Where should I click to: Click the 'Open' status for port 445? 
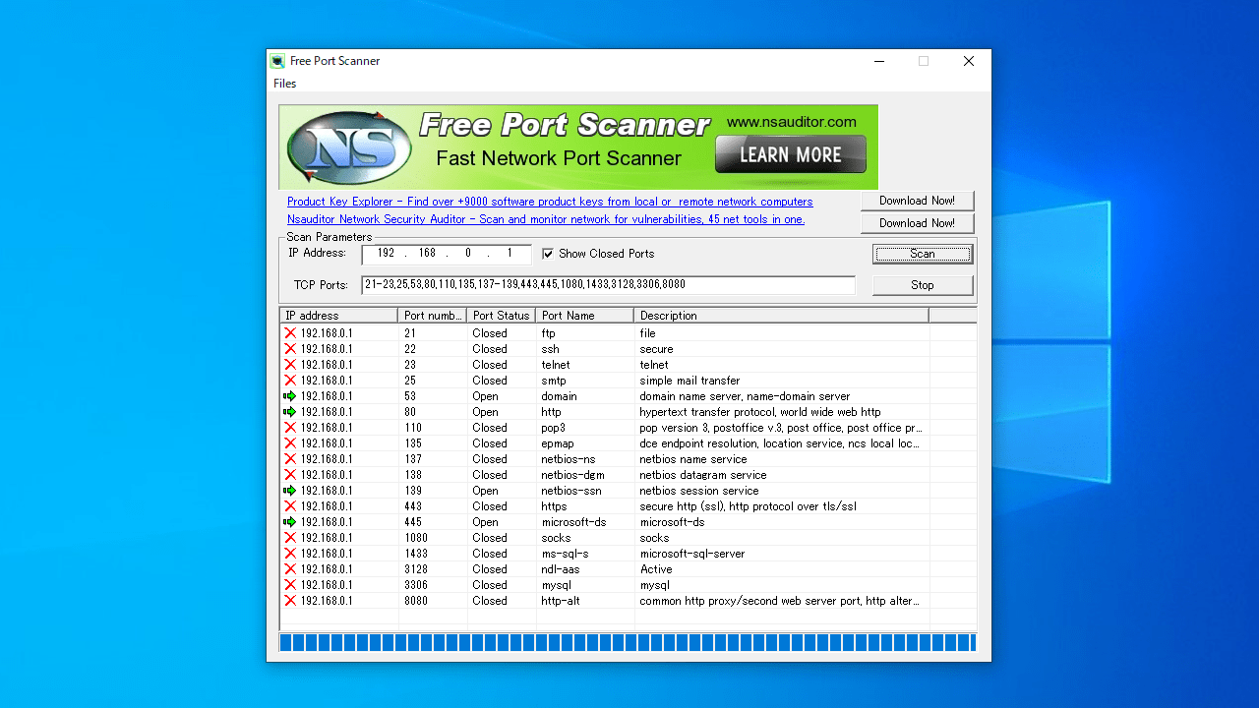coord(485,522)
